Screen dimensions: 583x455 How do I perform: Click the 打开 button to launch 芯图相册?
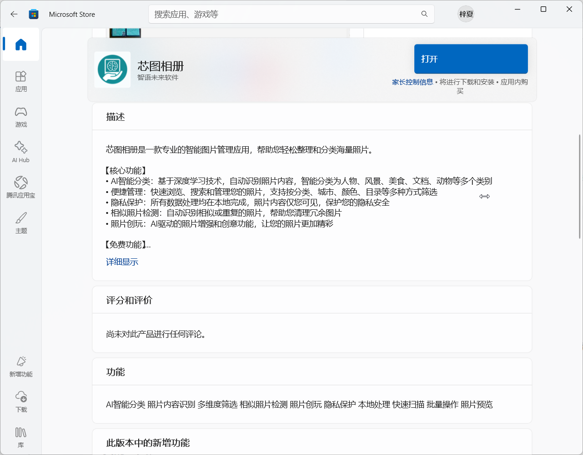(471, 59)
